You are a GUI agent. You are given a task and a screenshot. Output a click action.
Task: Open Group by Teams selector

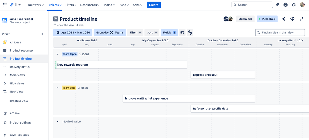110,32
